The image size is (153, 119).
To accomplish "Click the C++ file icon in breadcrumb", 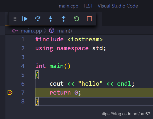I will 15,31.
